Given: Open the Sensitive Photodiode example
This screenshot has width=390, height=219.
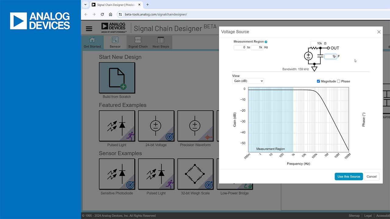Looking at the screenshot, I should pyautogui.click(x=117, y=174).
